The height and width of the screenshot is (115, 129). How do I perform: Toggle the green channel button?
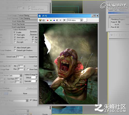[x=51, y=20]
